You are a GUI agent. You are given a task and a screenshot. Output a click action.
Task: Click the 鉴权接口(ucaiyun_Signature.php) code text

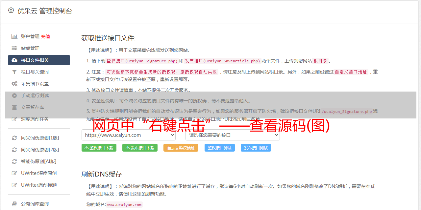coord(142,61)
